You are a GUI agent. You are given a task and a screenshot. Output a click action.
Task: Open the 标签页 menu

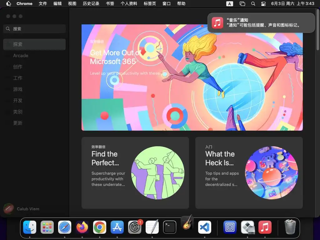(x=150, y=4)
